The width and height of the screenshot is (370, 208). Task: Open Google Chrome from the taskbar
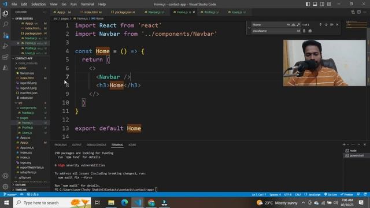point(151,203)
